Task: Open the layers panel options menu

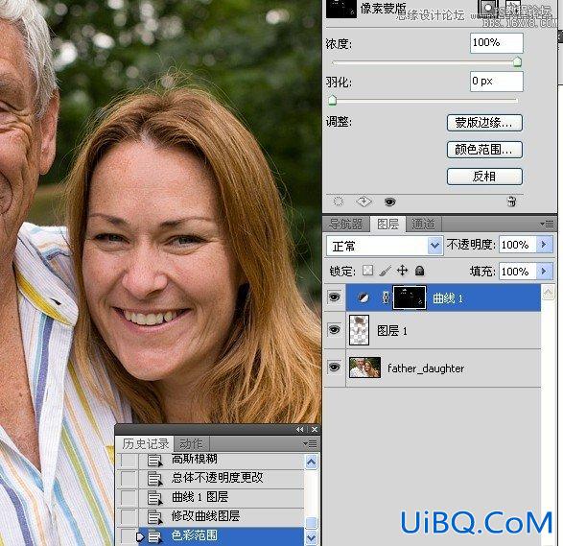Action: pos(547,225)
